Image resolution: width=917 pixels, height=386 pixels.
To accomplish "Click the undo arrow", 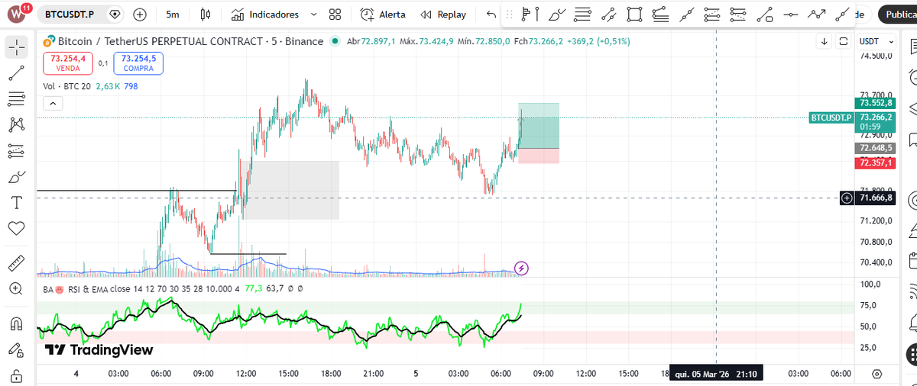I will tap(491, 14).
